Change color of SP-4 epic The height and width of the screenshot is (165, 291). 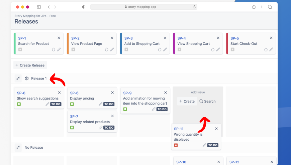click(213, 49)
